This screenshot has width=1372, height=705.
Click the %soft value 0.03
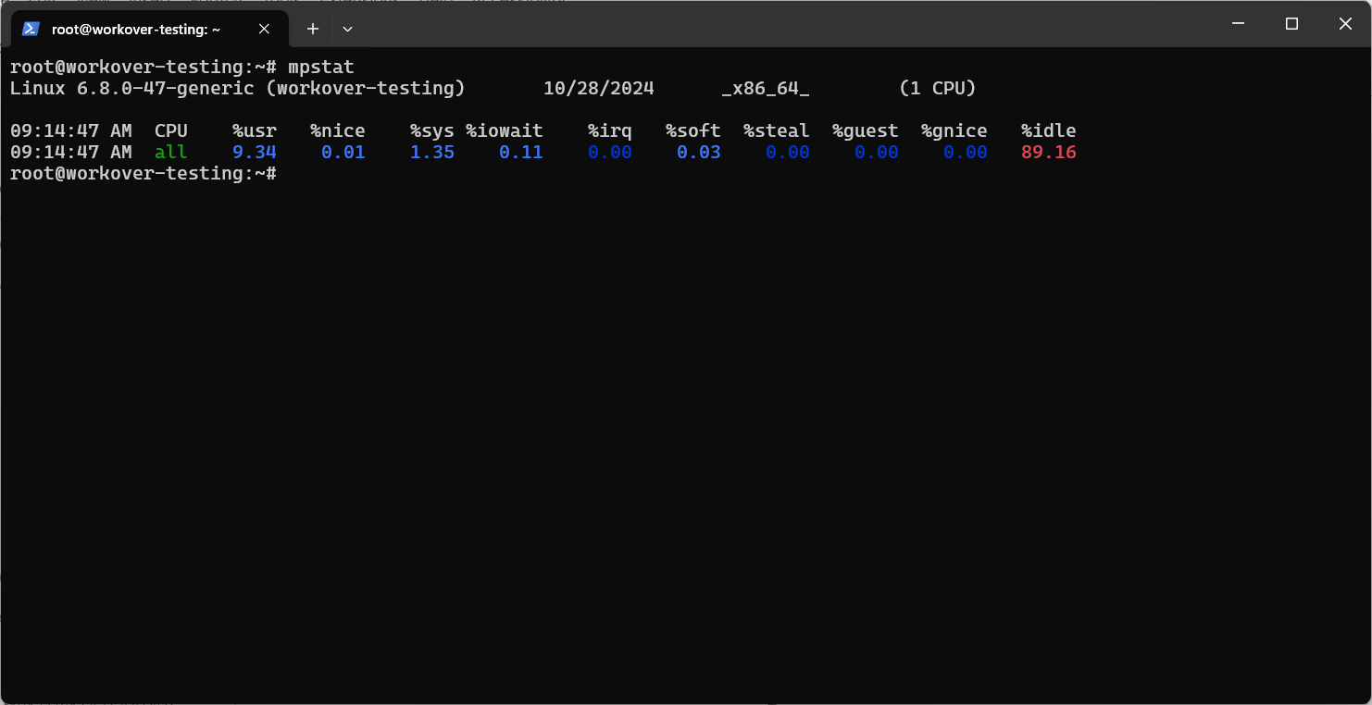(x=698, y=153)
